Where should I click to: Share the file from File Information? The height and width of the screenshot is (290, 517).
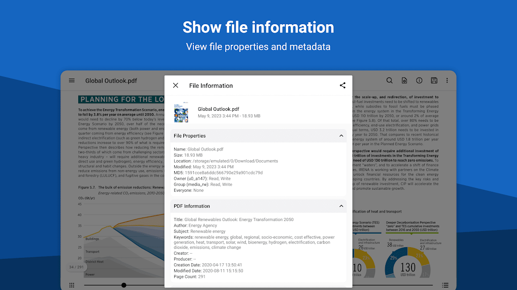342,86
